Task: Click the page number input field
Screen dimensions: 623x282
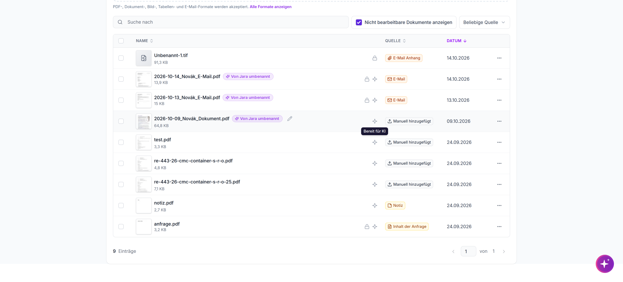Action: (469, 251)
